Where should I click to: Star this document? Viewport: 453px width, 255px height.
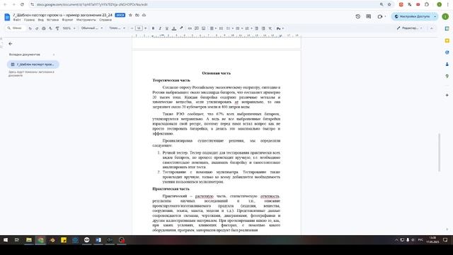tap(130, 15)
